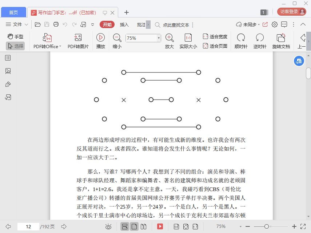Screen dimensions: 311x233
Task: Click the PDF转图片 tool icon
Action: point(78,38)
